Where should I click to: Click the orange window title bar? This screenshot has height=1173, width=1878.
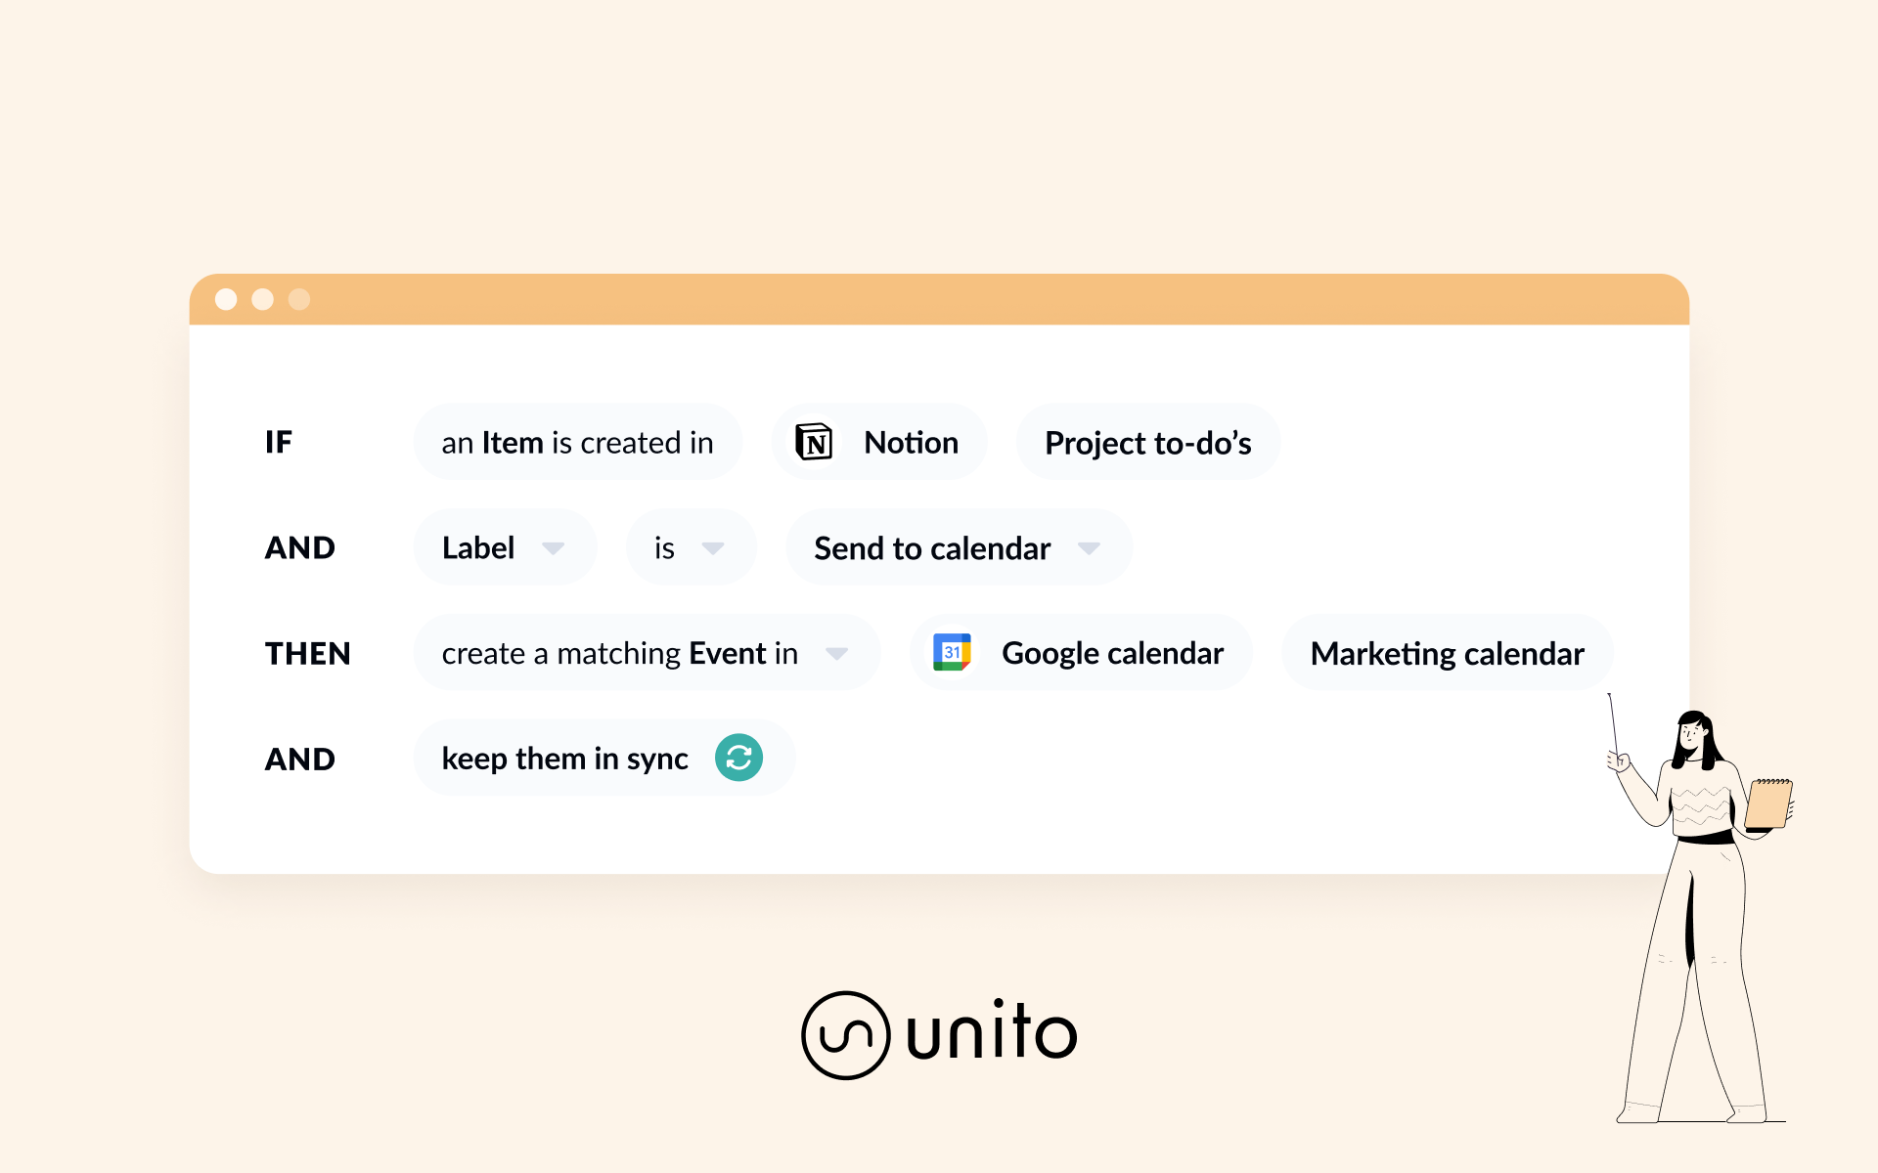click(x=939, y=299)
